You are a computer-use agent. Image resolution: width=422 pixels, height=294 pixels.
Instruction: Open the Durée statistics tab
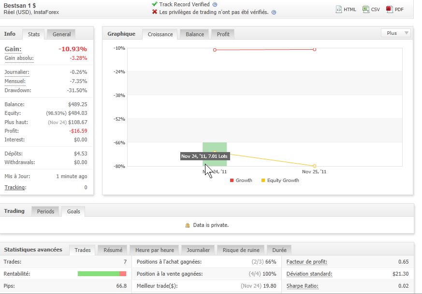pyautogui.click(x=279, y=250)
